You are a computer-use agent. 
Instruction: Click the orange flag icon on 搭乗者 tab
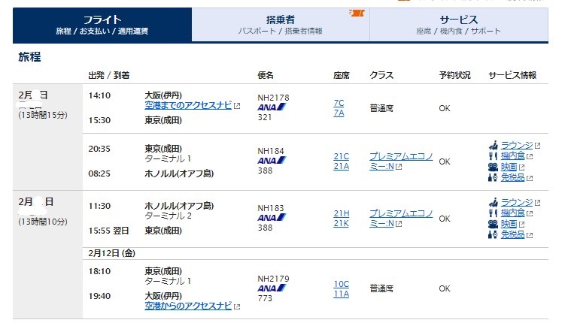[x=357, y=13]
